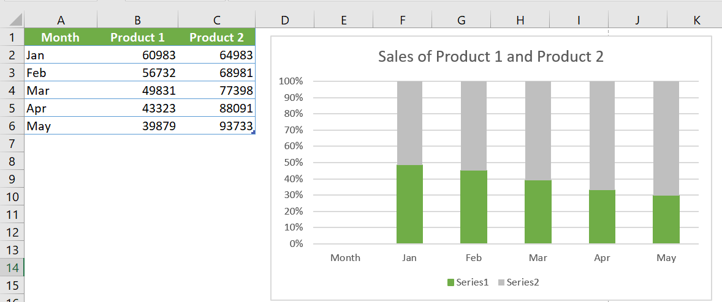Select row 1 header
722x302 pixels.
(12, 37)
